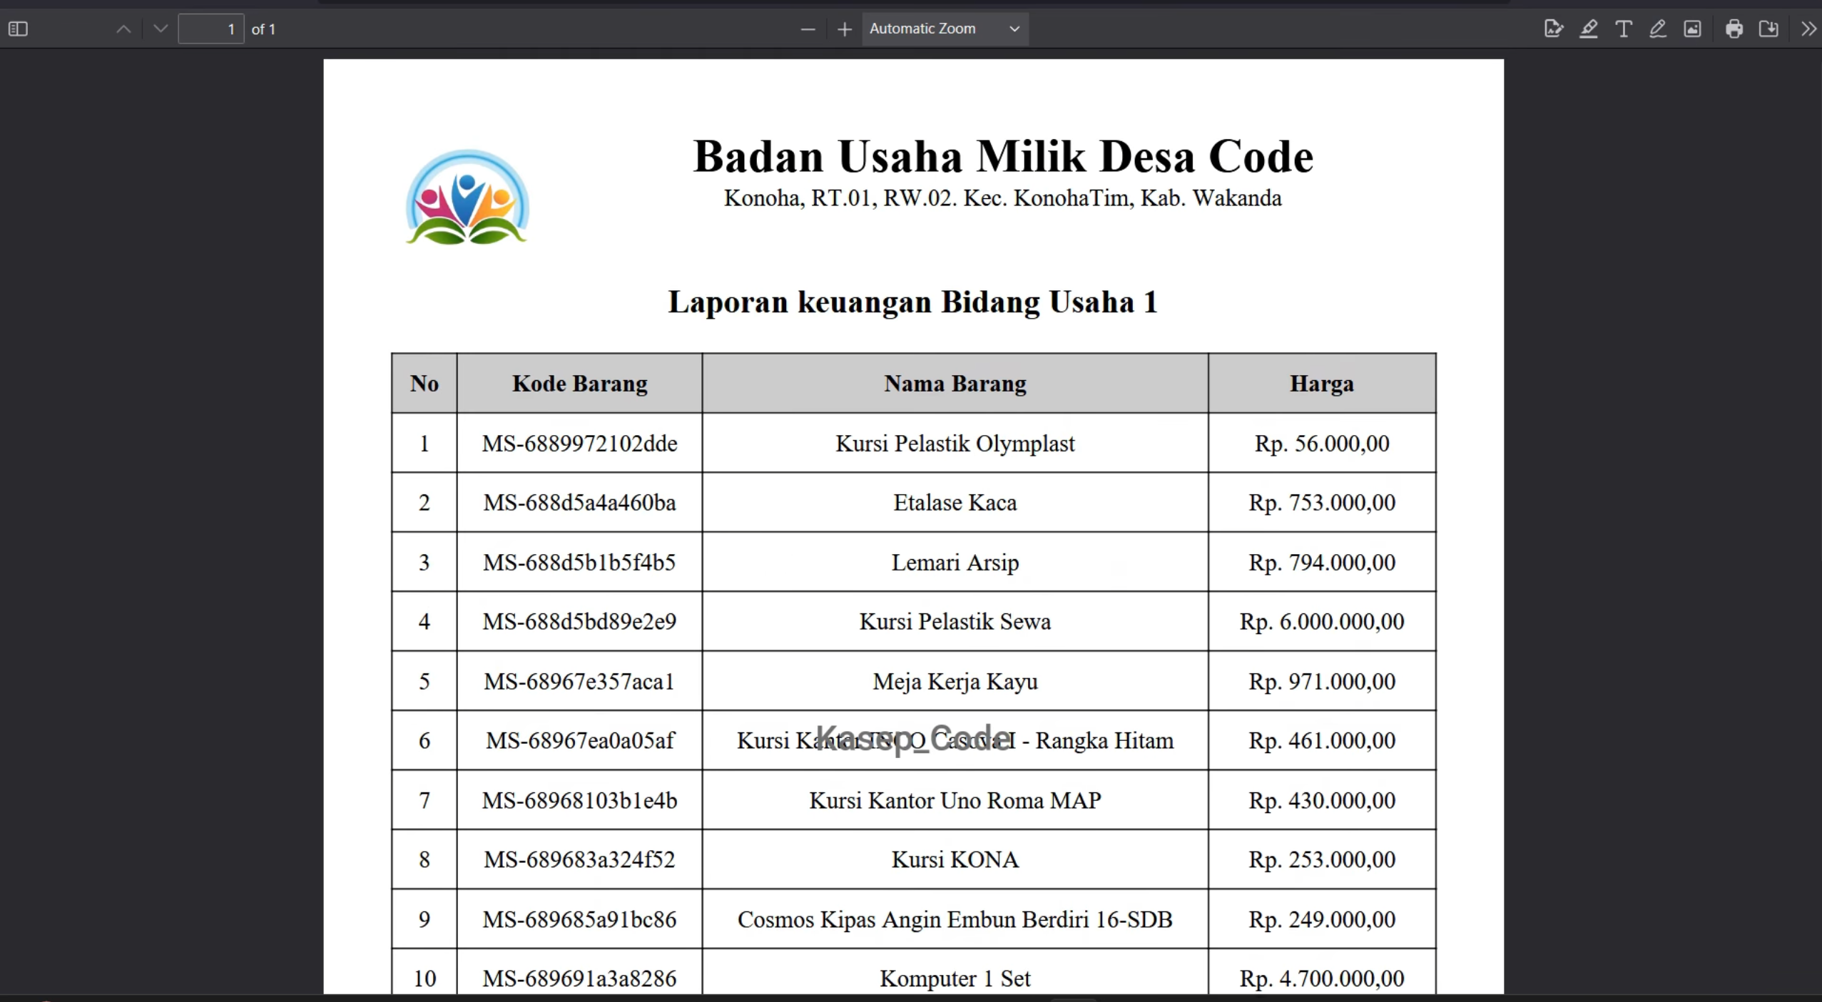This screenshot has height=1002, width=1822.
Task: Click price 'Rp. 6.000.000,00'
Action: pos(1322,622)
